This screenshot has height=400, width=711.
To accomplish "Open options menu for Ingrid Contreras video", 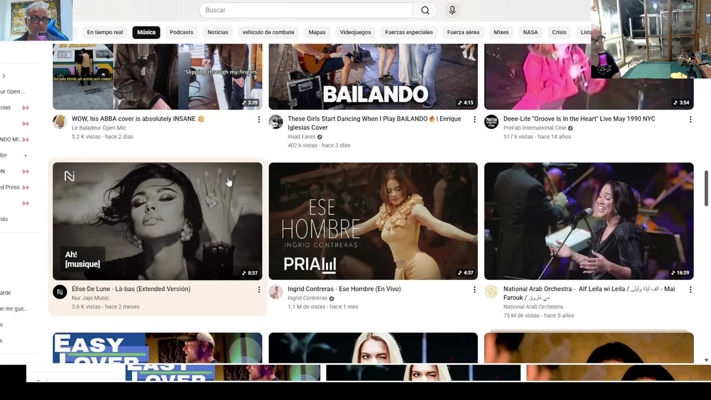I will pyautogui.click(x=474, y=289).
